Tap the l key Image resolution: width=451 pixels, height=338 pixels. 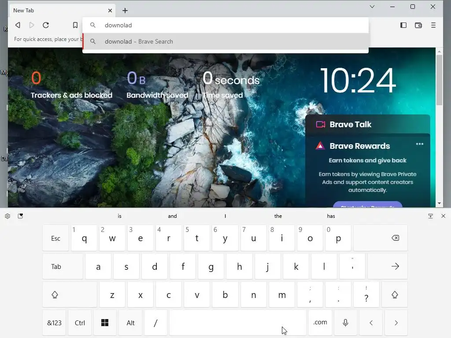(x=324, y=266)
